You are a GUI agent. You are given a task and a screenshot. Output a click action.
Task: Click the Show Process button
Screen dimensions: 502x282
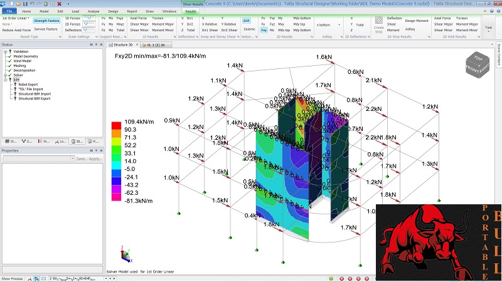click(x=12, y=279)
